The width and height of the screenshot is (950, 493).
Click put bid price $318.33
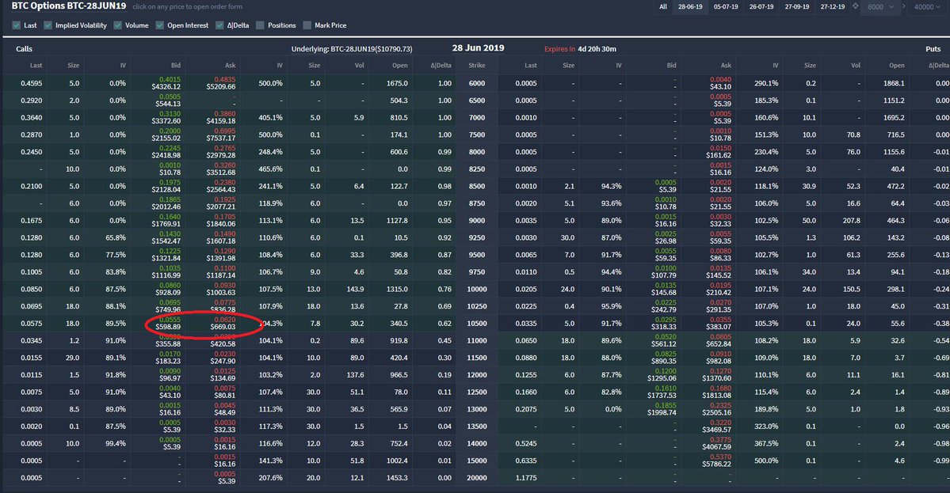pos(664,327)
